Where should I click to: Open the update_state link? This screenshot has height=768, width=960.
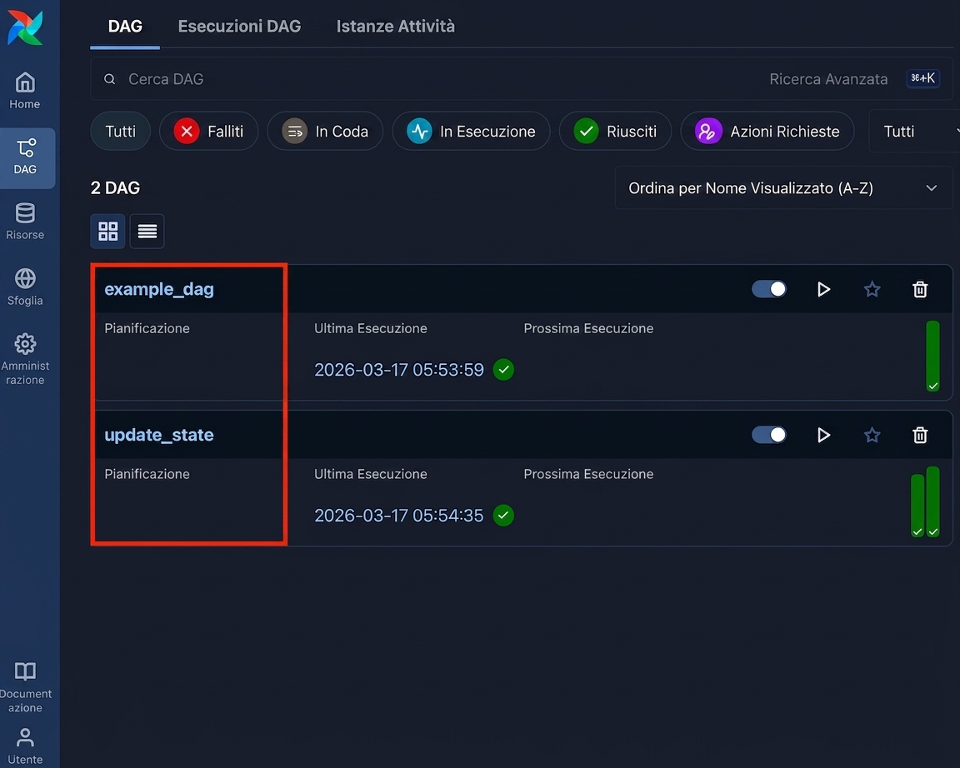click(x=159, y=435)
